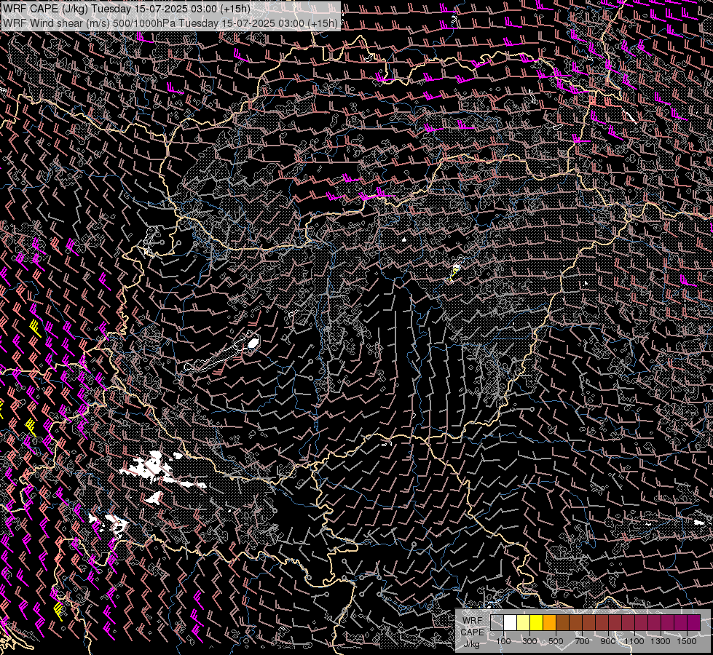Click the 'CAPE' label in the legend
The image size is (713, 655).
(x=472, y=632)
